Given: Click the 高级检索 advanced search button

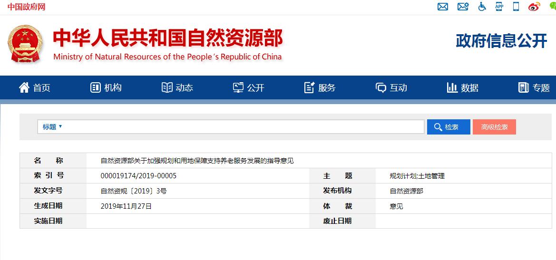Looking at the screenshot, I should click(494, 127).
